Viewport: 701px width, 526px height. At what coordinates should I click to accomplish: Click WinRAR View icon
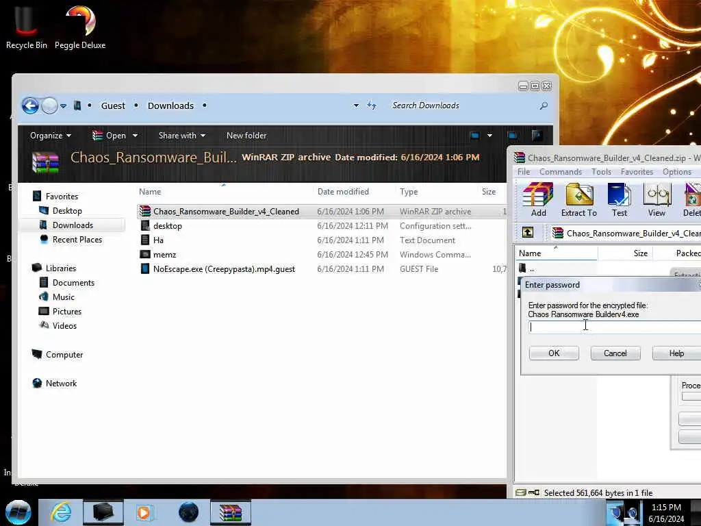(x=657, y=200)
